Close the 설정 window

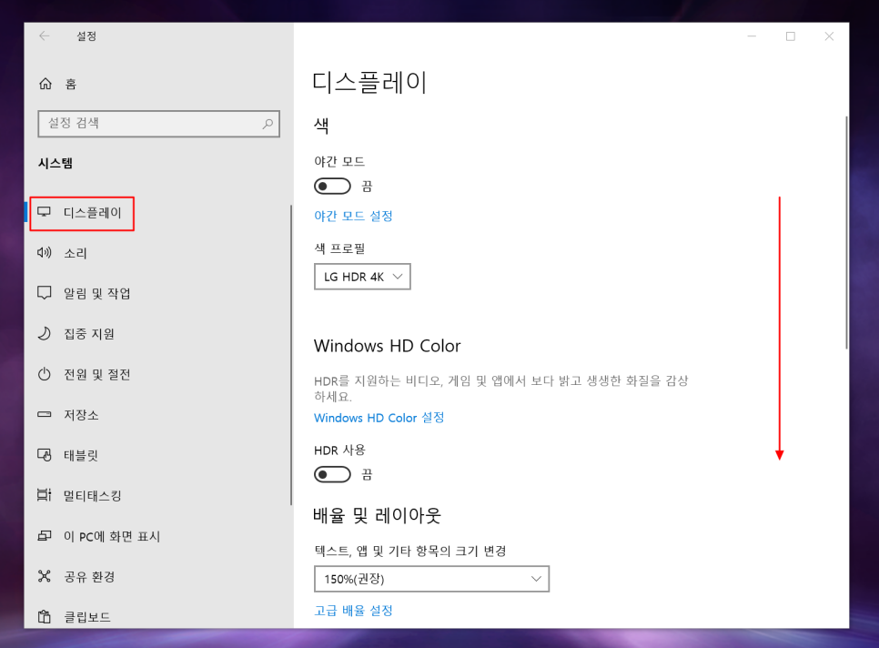click(x=829, y=35)
